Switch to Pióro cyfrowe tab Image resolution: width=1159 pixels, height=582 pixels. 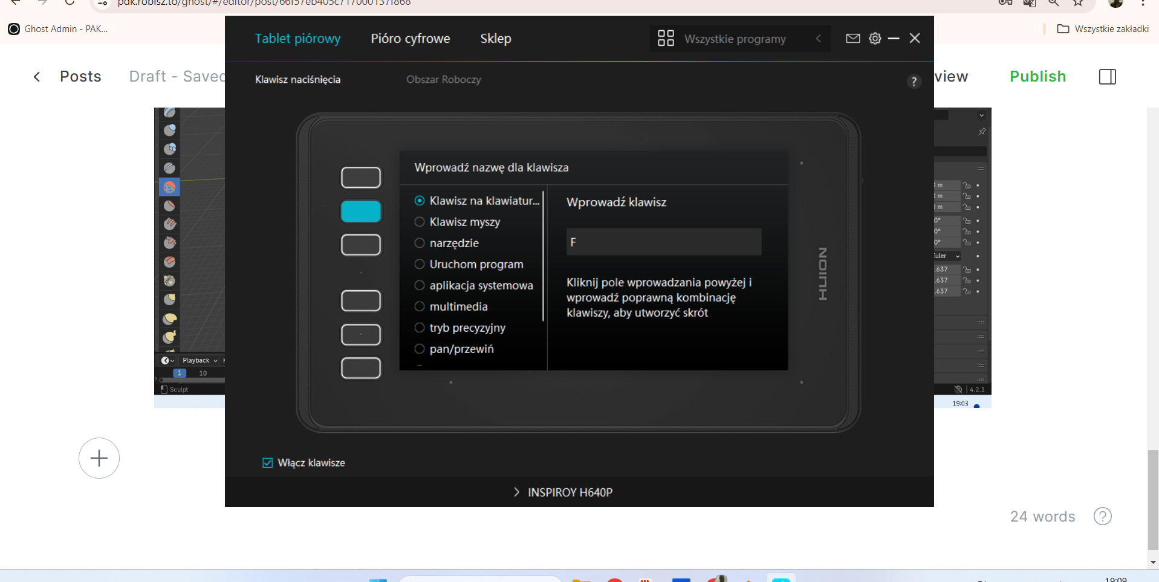point(411,39)
